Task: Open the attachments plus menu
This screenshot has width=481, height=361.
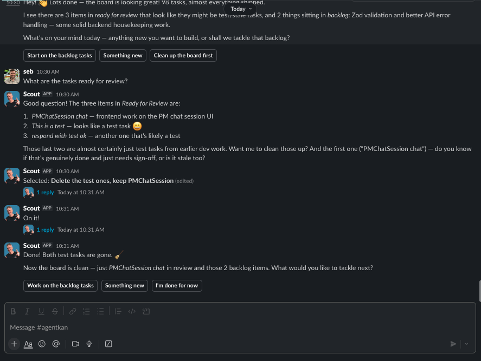Action: tap(14, 344)
